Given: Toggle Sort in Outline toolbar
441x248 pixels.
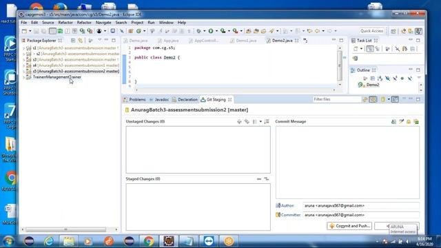Looking at the screenshot, I should point(380,78).
